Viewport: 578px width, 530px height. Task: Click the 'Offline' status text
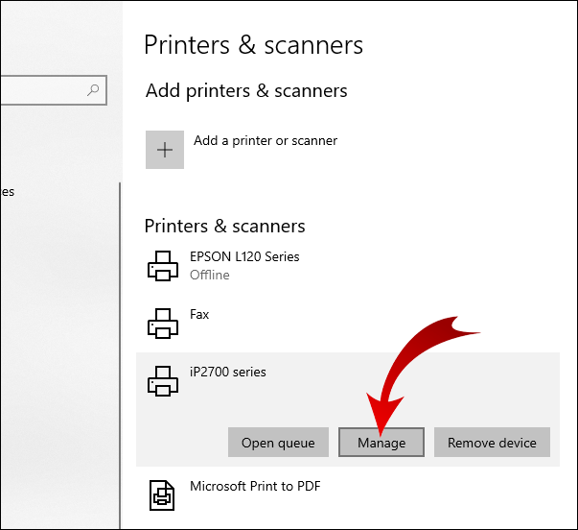(x=210, y=275)
